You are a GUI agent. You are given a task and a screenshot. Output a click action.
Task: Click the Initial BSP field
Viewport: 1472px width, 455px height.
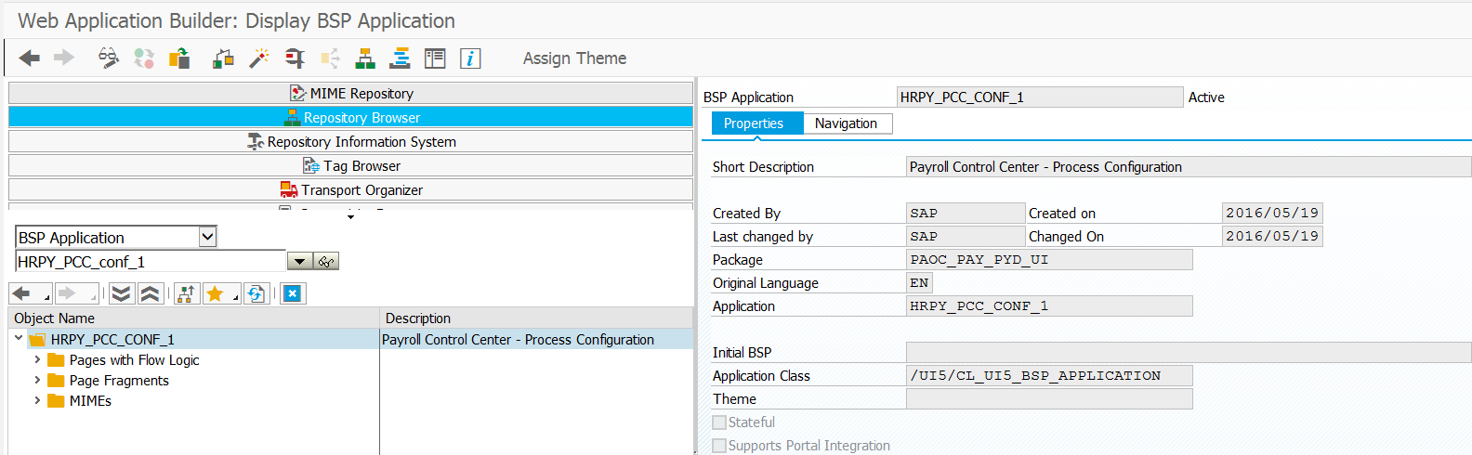1189,353
